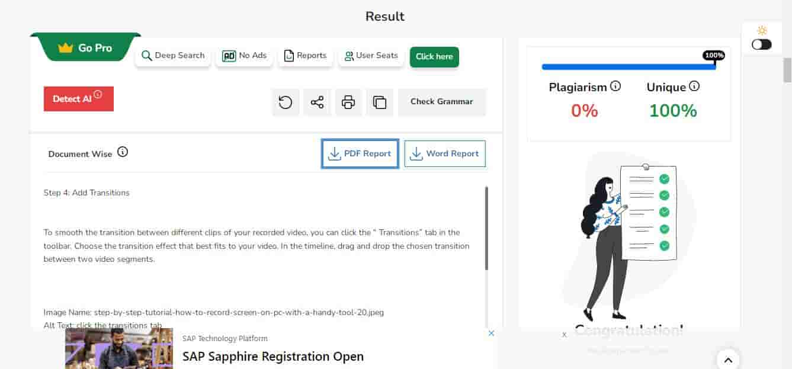Image resolution: width=792 pixels, height=369 pixels.
Task: Click the Plagiarism info icon
Action: pos(615,86)
